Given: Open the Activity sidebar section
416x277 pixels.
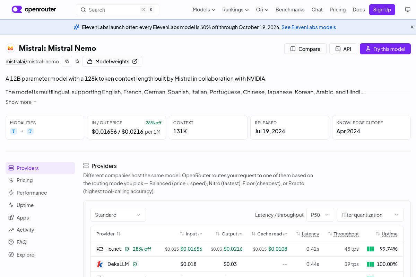Looking at the screenshot, I should tap(40, 230).
